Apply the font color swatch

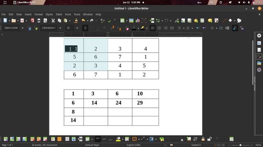[134, 28]
